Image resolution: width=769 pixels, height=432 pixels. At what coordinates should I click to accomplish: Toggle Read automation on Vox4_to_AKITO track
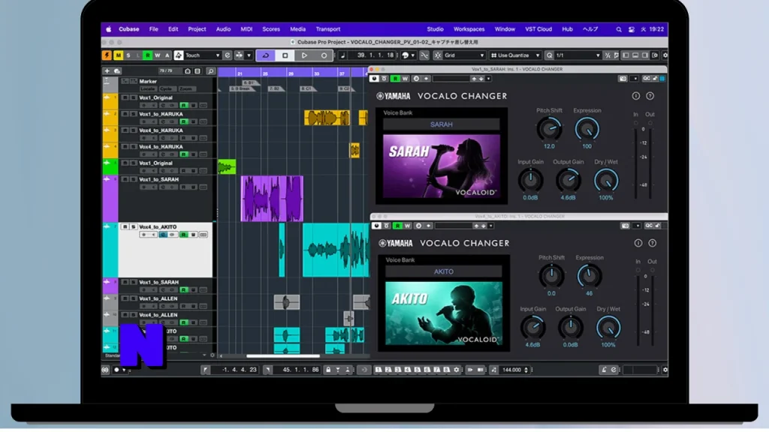coord(183,235)
